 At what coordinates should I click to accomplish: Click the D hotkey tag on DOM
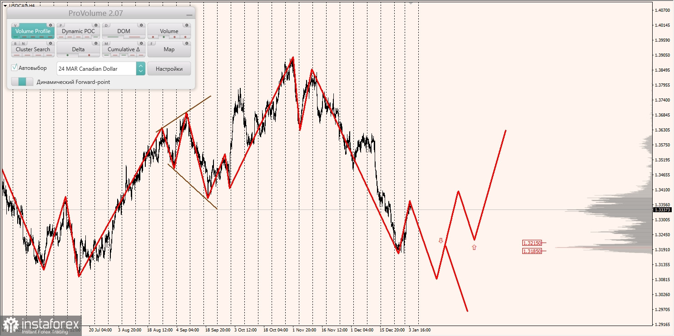pos(107,25)
